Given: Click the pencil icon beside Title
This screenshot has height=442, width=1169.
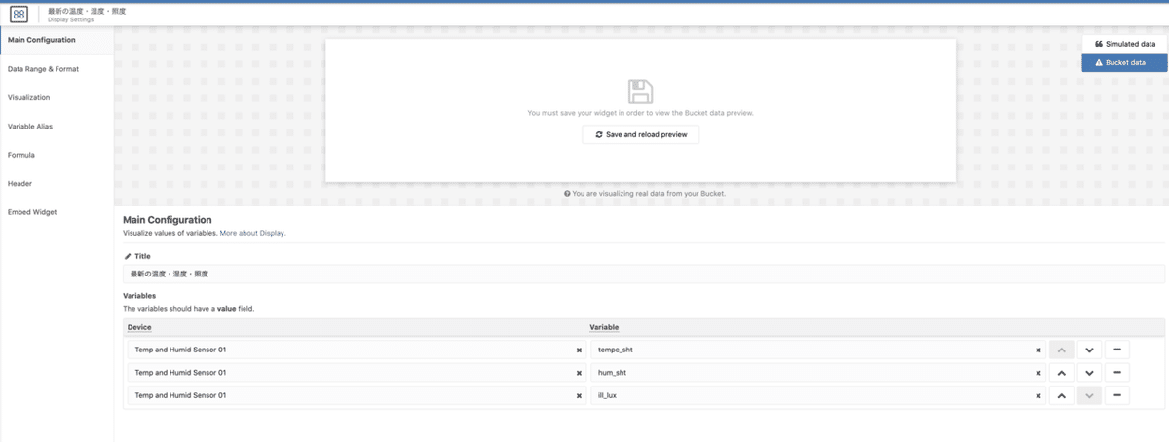Looking at the screenshot, I should (127, 256).
